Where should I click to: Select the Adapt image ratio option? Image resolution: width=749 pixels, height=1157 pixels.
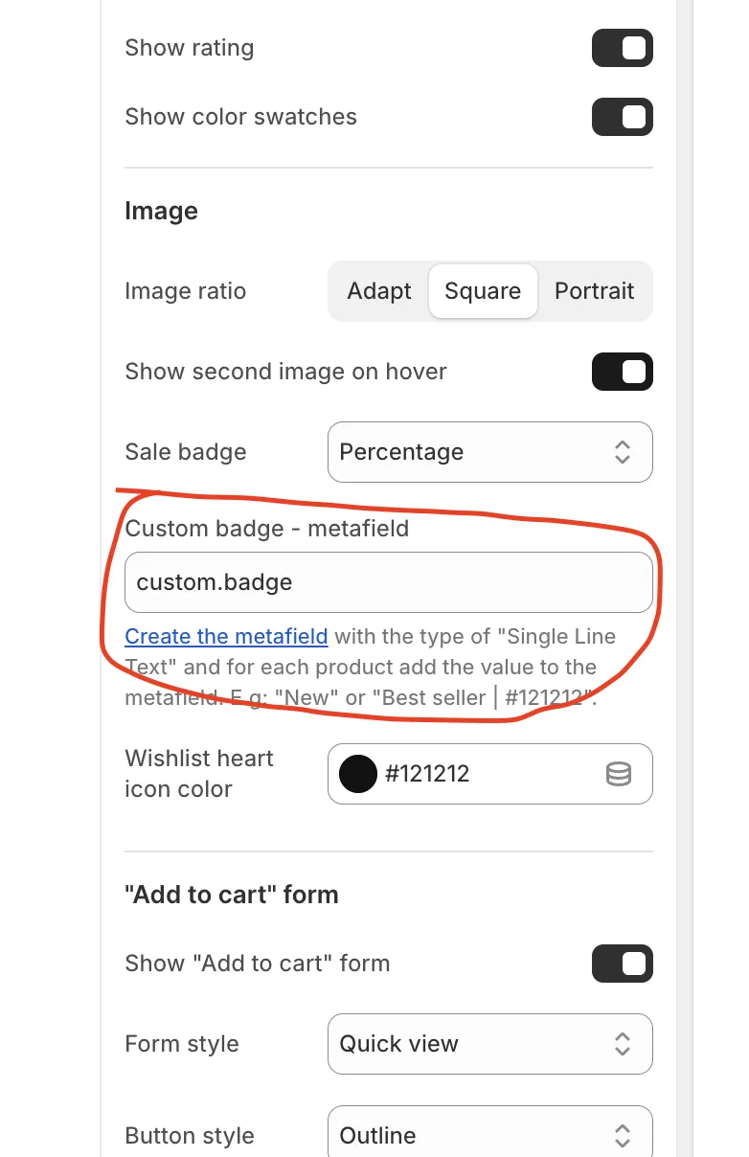pyautogui.click(x=379, y=290)
